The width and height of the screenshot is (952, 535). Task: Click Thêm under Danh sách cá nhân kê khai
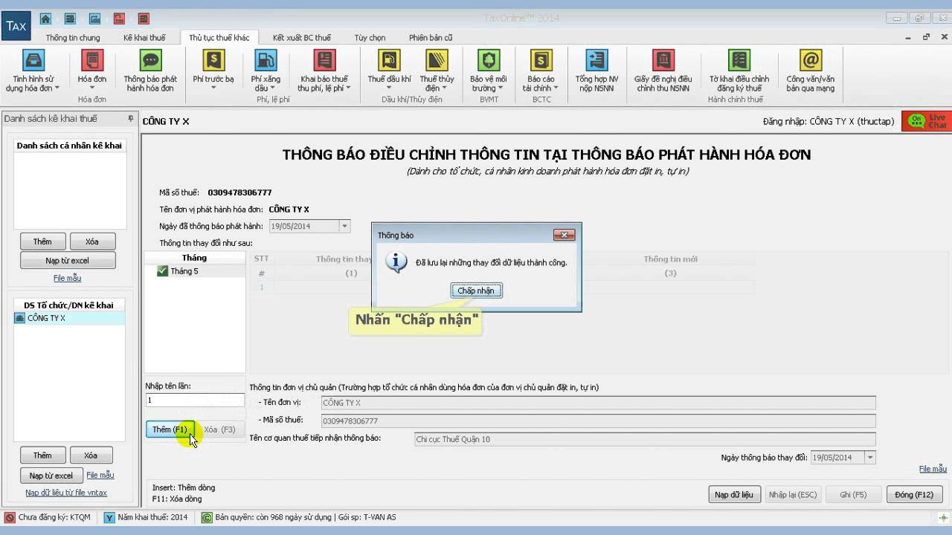click(42, 241)
